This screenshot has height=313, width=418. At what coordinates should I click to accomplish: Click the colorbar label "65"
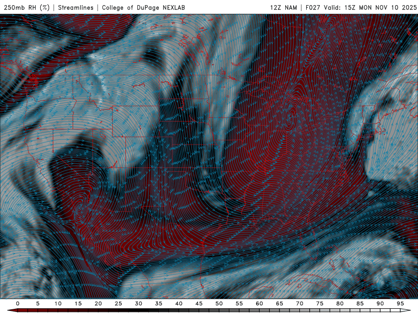click(280, 304)
